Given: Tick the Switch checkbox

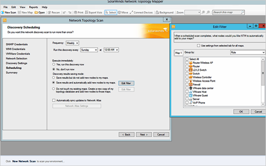Looking at the screenshot, I should tap(187, 73).
